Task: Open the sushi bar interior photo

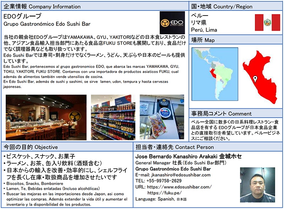Action: (46, 117)
